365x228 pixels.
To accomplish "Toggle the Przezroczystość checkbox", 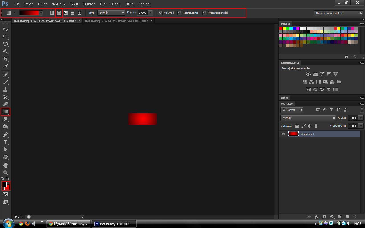I will click(204, 13).
